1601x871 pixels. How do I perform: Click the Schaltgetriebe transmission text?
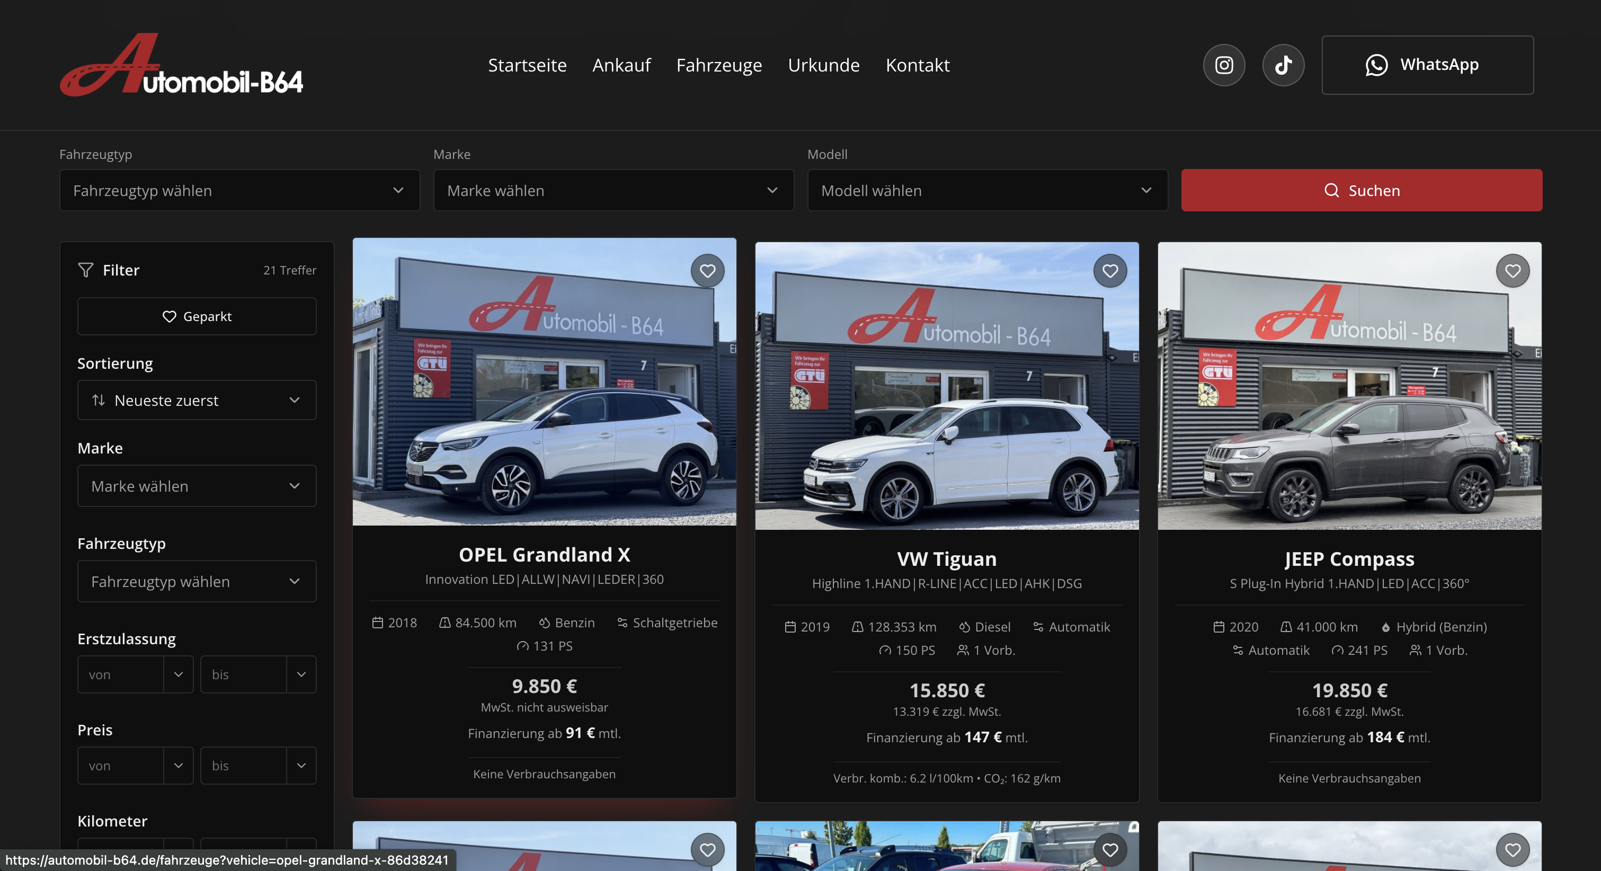click(x=675, y=623)
